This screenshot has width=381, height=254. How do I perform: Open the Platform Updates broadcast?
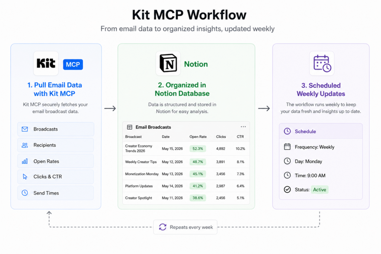point(139,186)
